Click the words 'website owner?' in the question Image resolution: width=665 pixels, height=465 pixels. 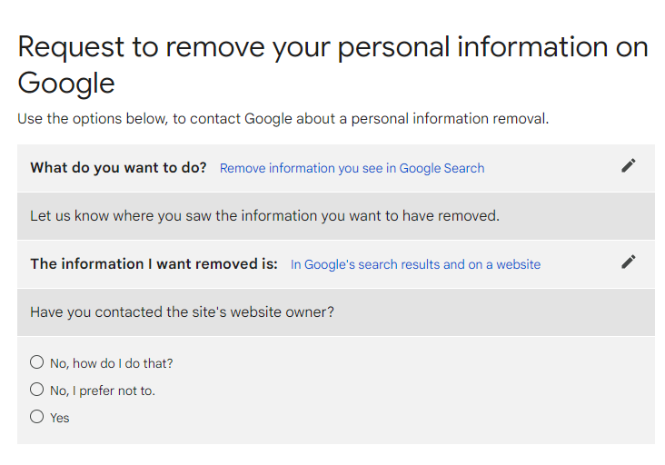tap(283, 312)
